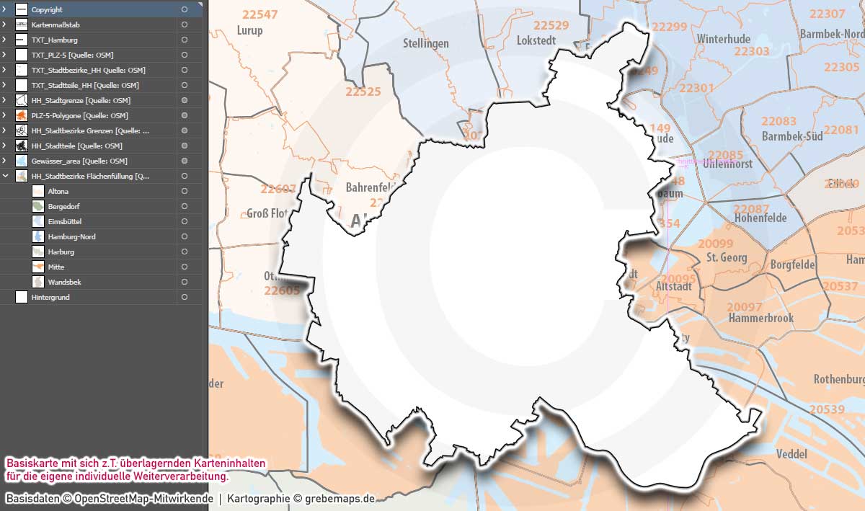This screenshot has height=511, width=865.
Task: Click the HH_Stadtteile black map thumbnail
Action: point(22,146)
